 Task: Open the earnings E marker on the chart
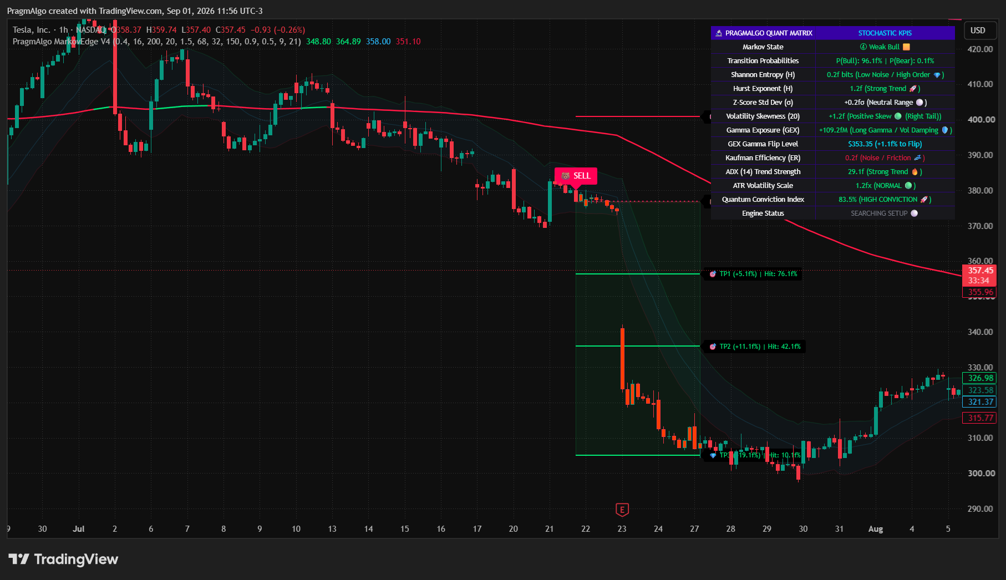pos(622,510)
